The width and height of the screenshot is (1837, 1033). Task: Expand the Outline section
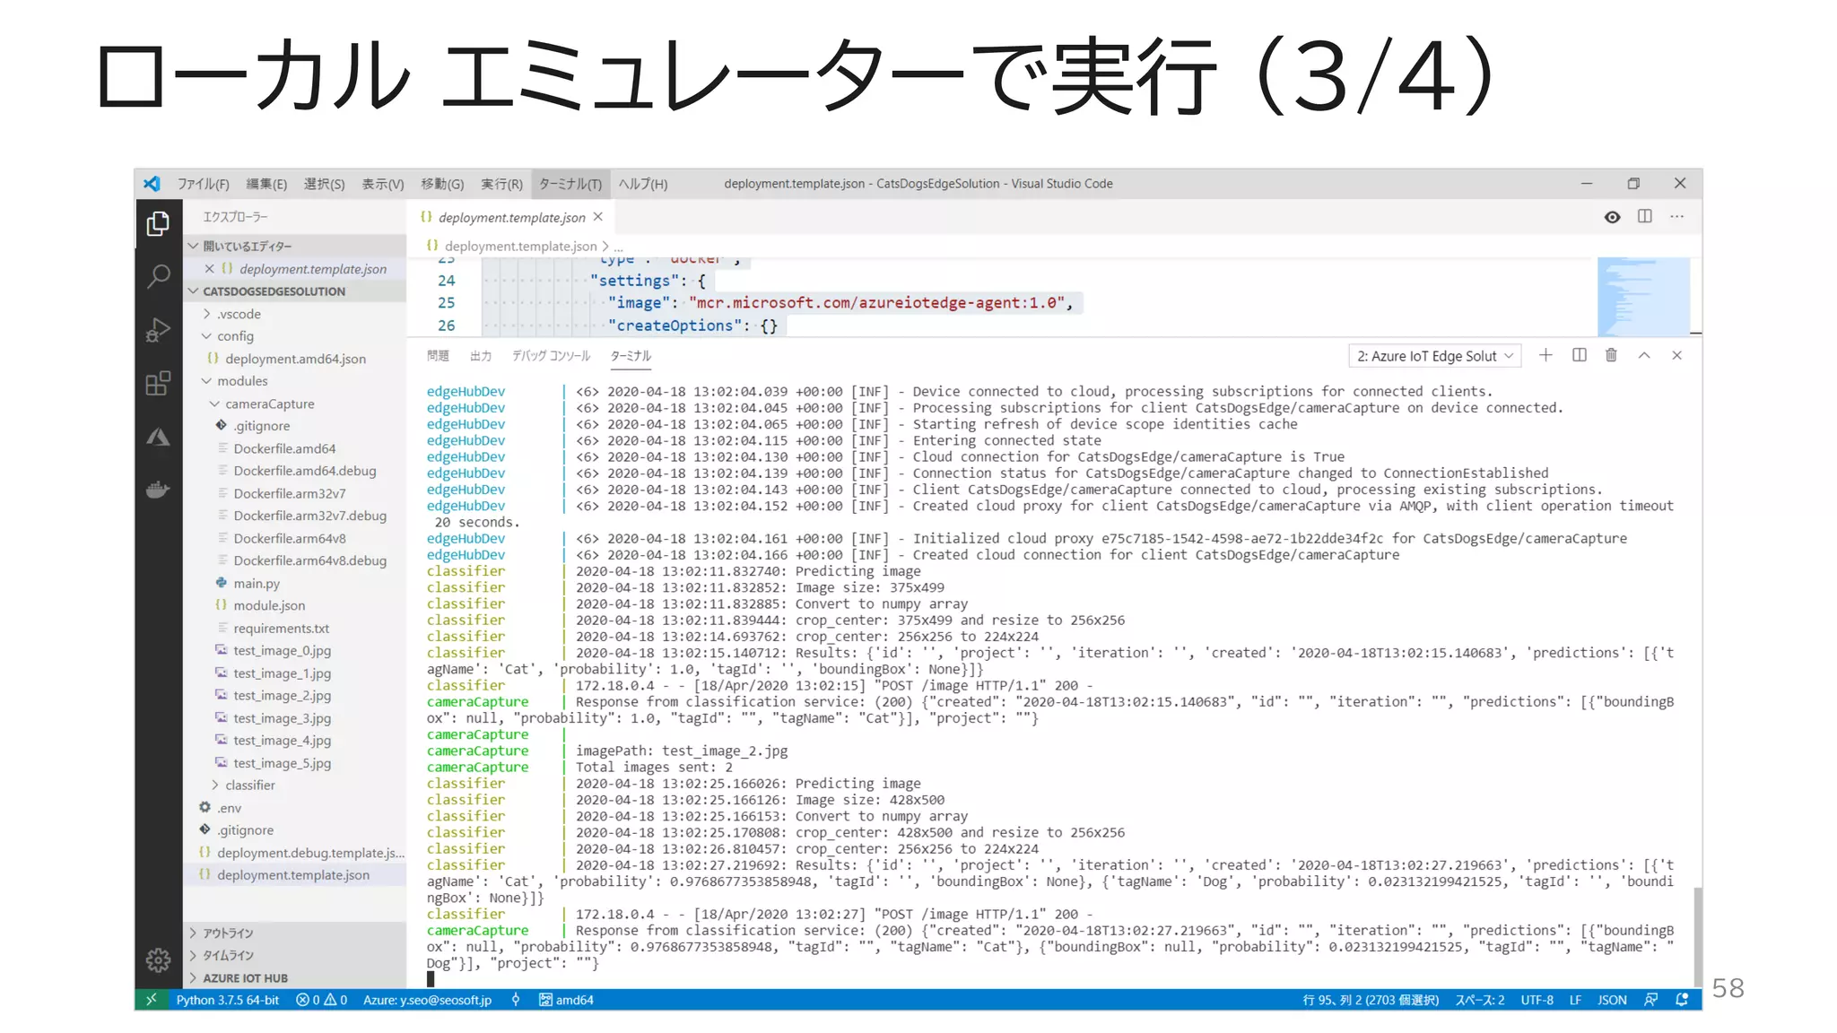[295, 933]
